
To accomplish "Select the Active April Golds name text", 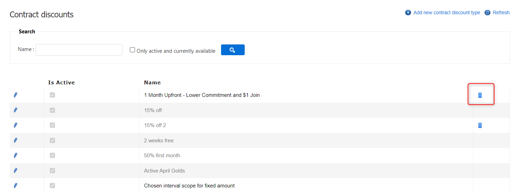I will pyautogui.click(x=164, y=171).
